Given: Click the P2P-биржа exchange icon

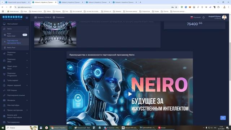Looking at the screenshot, I should 4,90.
